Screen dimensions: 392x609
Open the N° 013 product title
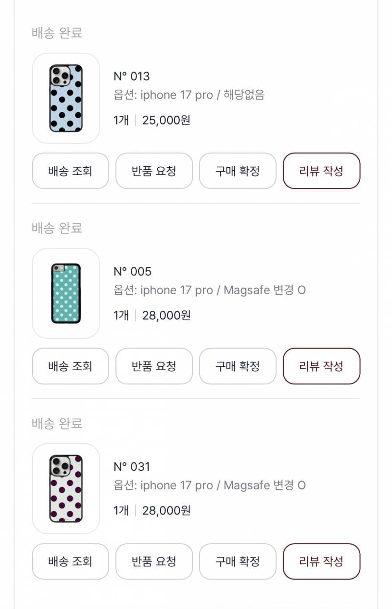(x=132, y=76)
